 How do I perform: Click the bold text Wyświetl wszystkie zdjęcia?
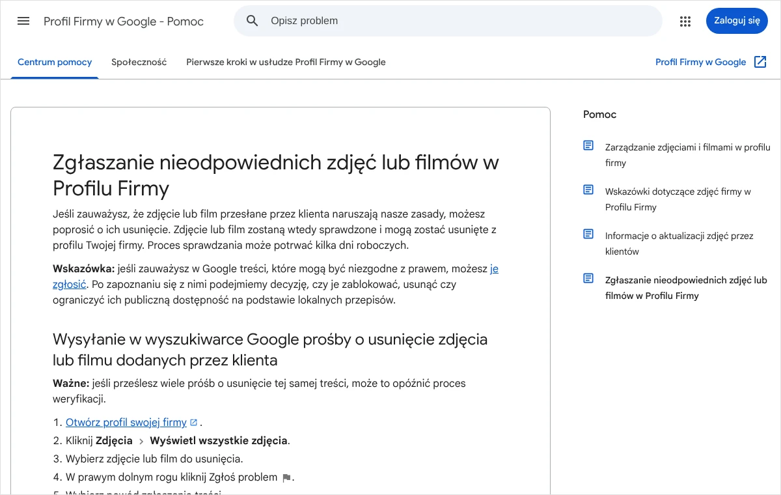coord(219,440)
